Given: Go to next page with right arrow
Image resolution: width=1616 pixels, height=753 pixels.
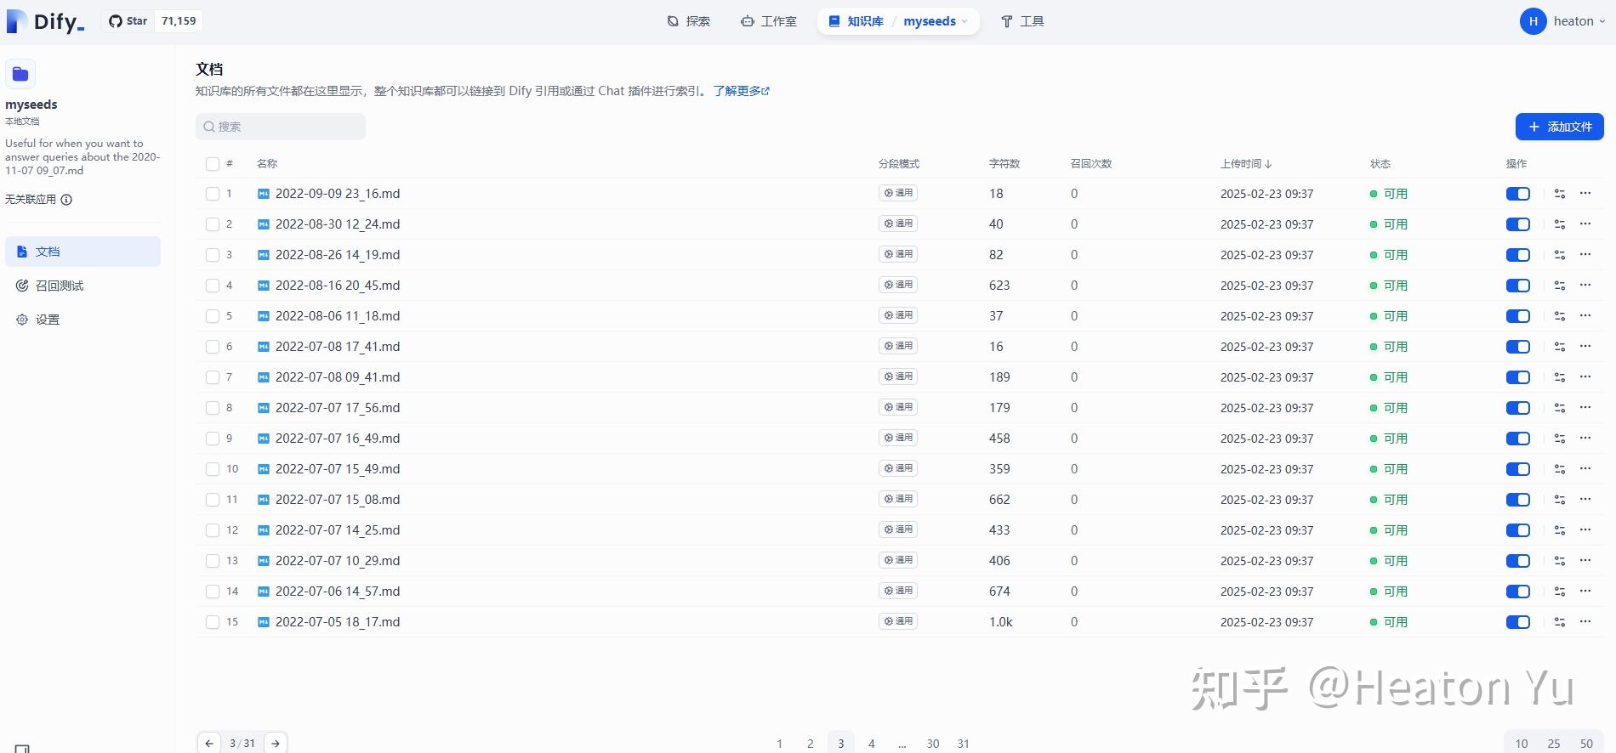Looking at the screenshot, I should 276,743.
